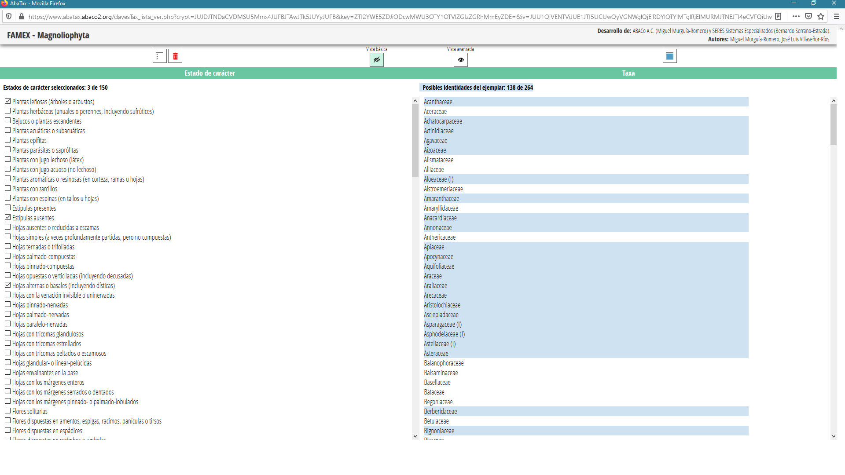Image resolution: width=845 pixels, height=475 pixels.
Task: Bookmark this page with star icon
Action: tap(821, 16)
